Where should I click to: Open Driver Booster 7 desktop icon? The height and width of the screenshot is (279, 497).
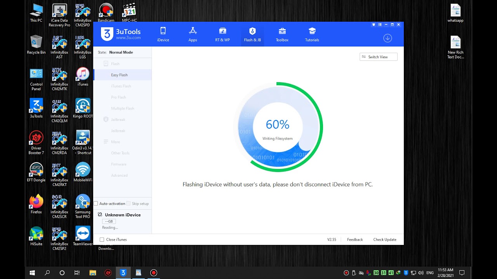click(x=36, y=142)
